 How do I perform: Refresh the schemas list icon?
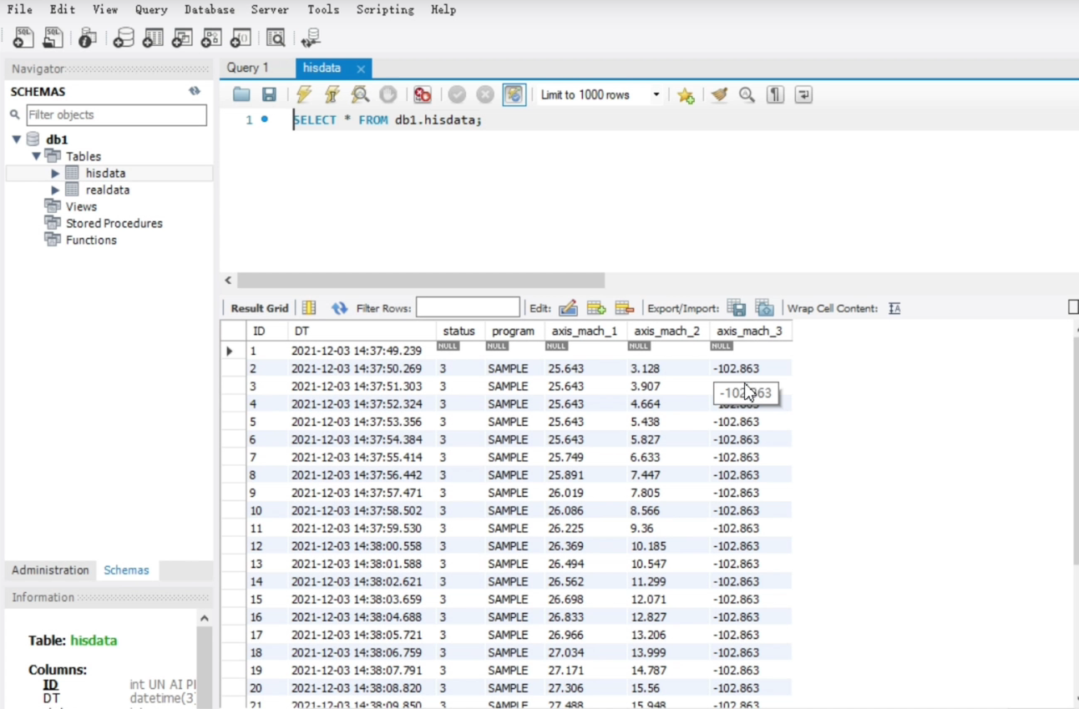195,91
